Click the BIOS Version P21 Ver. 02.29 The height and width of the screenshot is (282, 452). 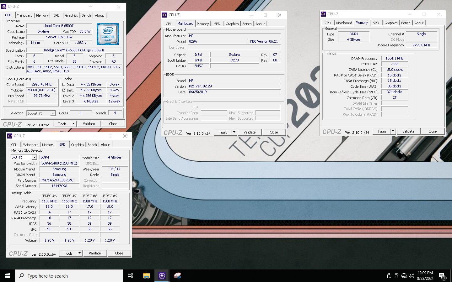(x=234, y=86)
